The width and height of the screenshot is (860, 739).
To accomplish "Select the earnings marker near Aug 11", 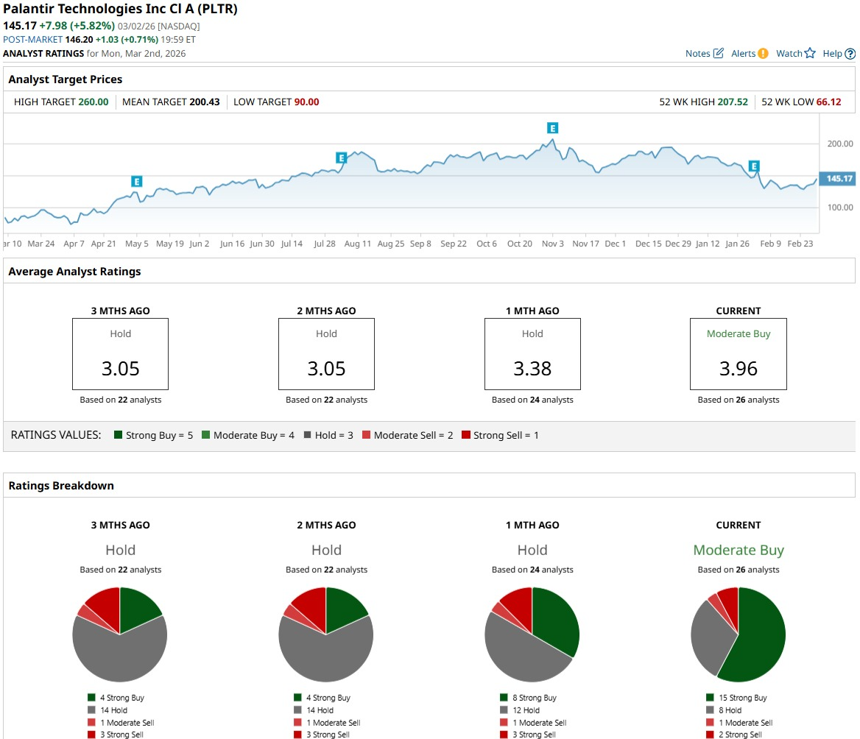I will point(341,158).
